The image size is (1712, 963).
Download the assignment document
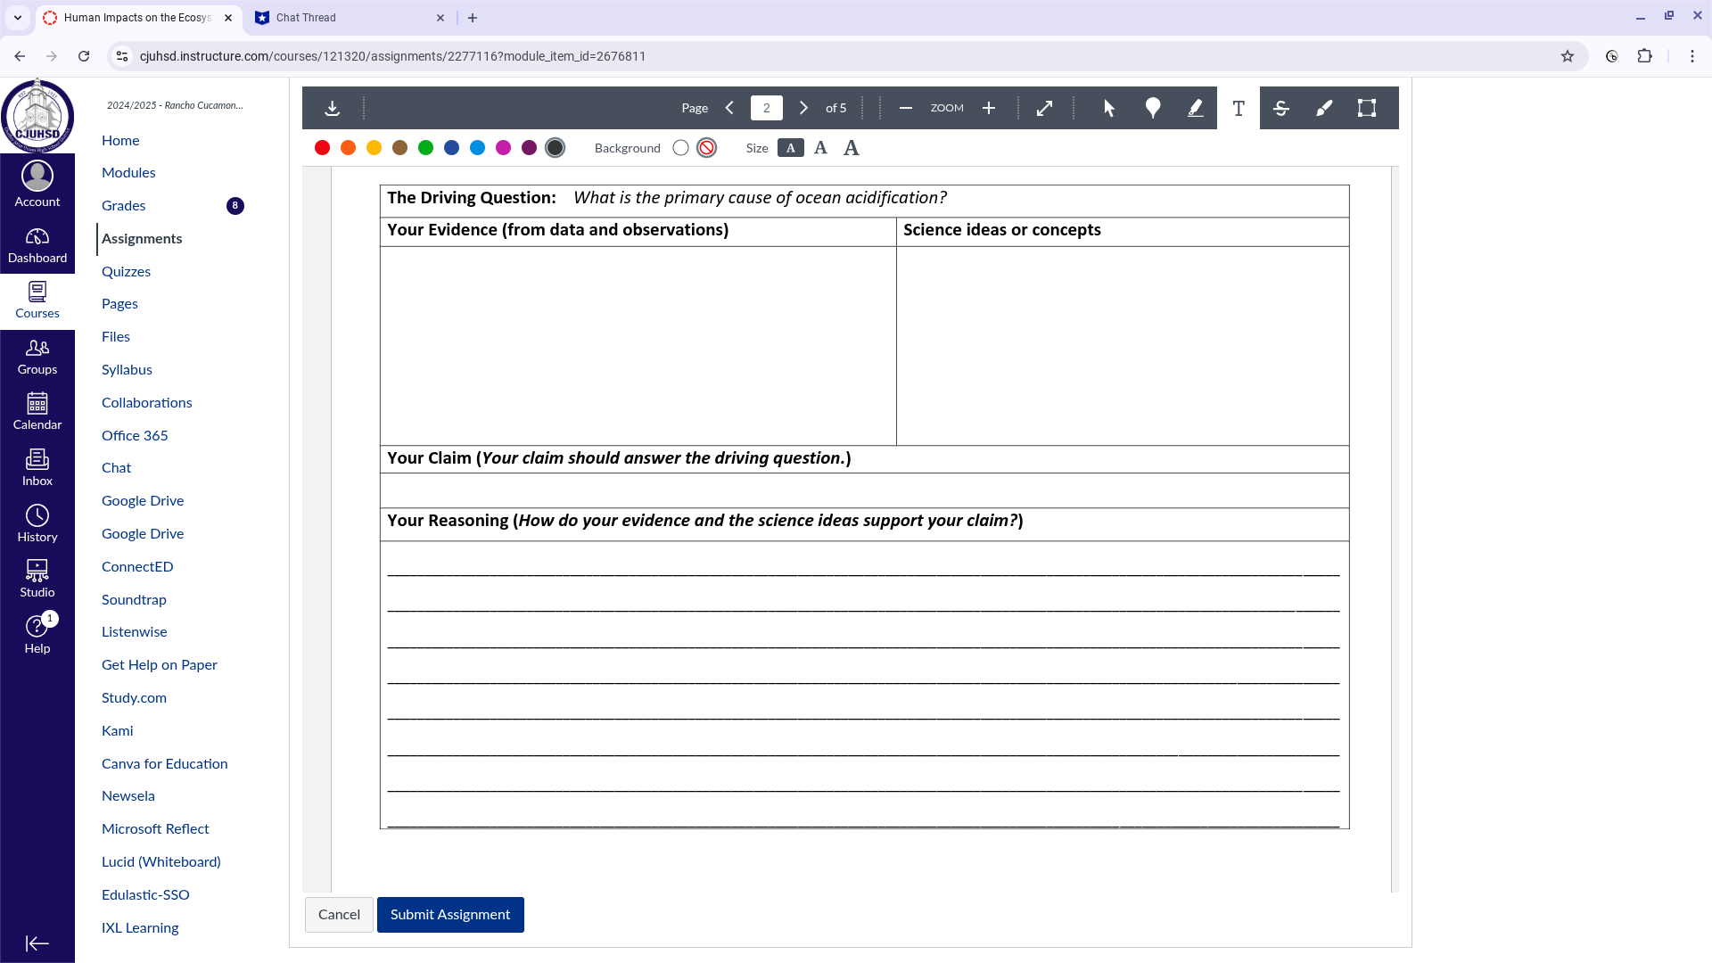(x=333, y=108)
